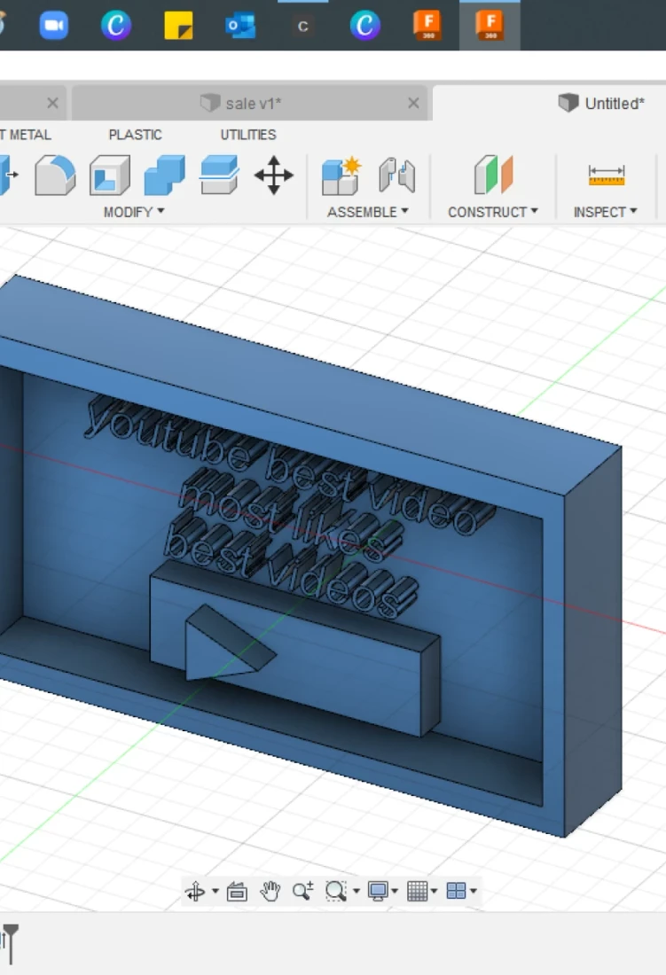666x975 pixels.
Task: Switch to the active Fusion 360 taskbar window
Action: pos(490,26)
